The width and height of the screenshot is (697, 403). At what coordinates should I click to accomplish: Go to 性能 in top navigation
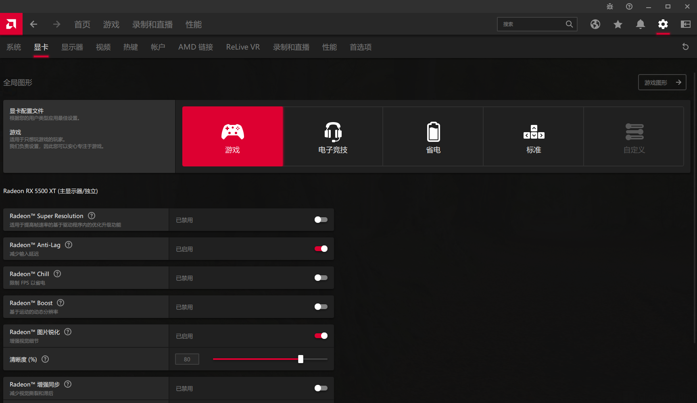click(194, 25)
